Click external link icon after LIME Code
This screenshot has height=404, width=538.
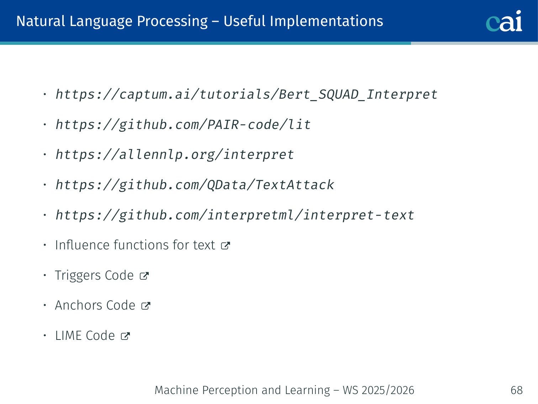pos(125,336)
